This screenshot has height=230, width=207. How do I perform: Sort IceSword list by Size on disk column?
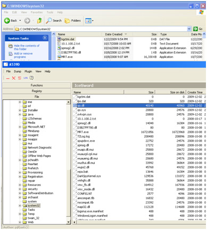[171, 92]
